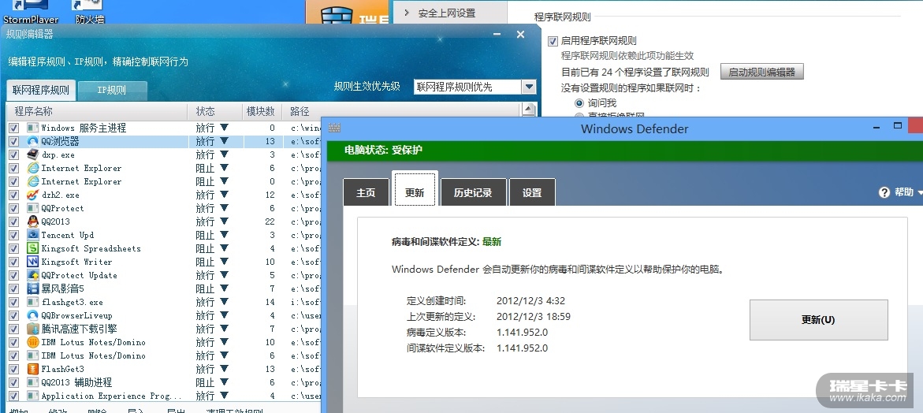Click the Kingsoft Spreadsheets icon

tap(32, 248)
